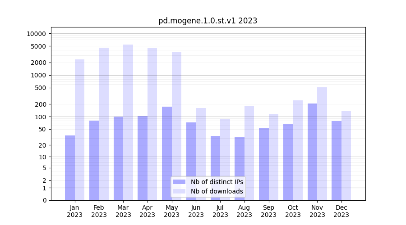
Task: Select the November 2023 downloads bar
Action: point(322,144)
